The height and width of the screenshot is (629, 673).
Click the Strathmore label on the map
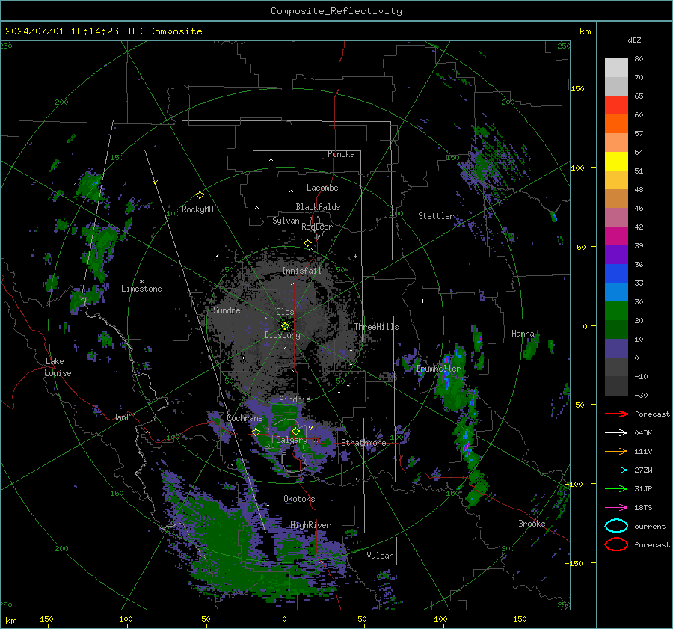click(x=363, y=443)
